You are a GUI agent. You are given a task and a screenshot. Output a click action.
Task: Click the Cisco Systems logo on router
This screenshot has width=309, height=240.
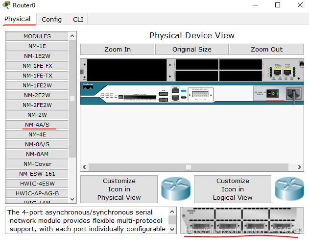(x=88, y=86)
